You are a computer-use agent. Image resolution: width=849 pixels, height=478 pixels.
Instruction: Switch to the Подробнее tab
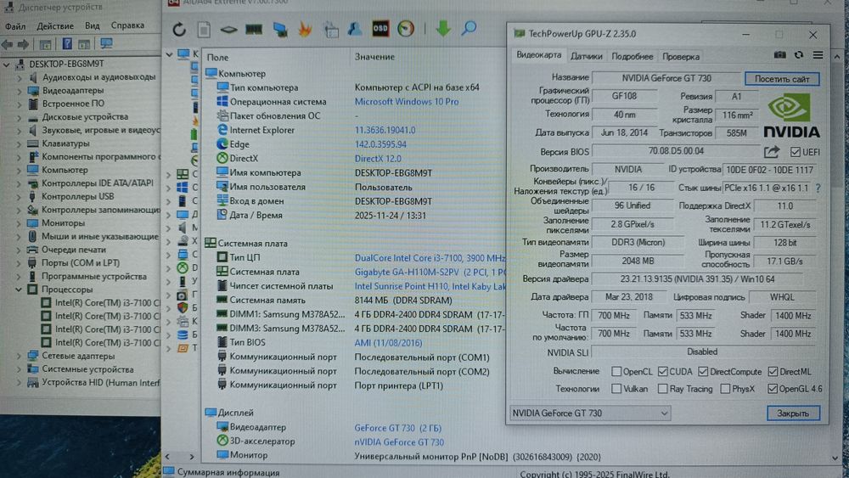tap(632, 56)
